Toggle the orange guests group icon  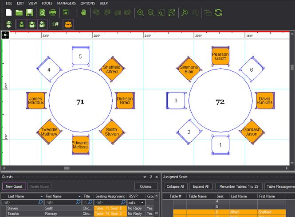(x=68, y=24)
